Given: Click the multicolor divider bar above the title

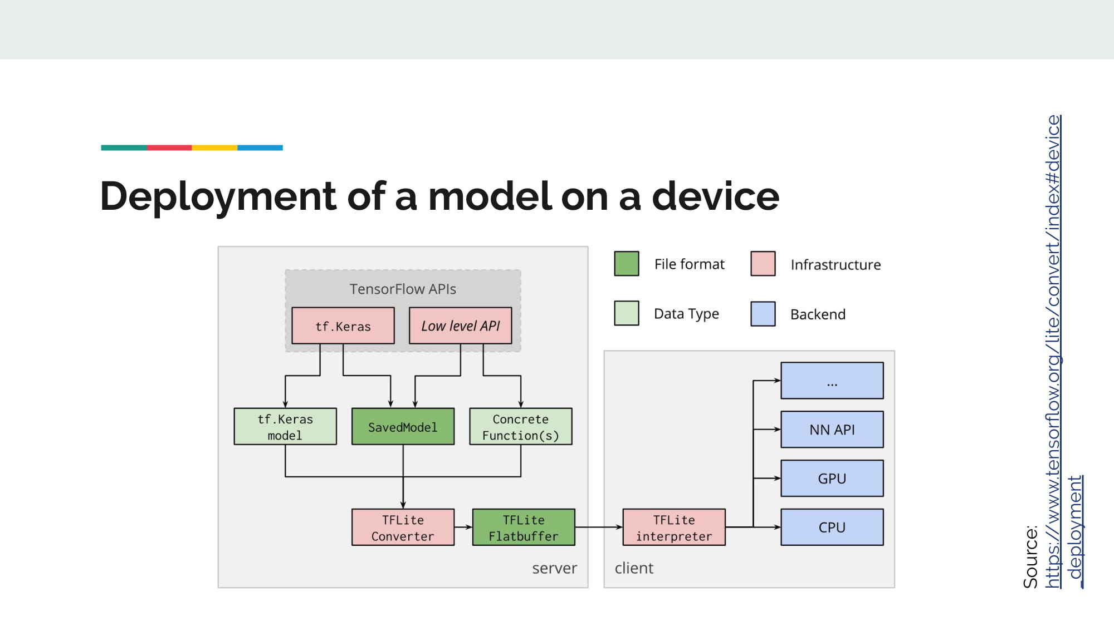Looking at the screenshot, I should click(192, 147).
